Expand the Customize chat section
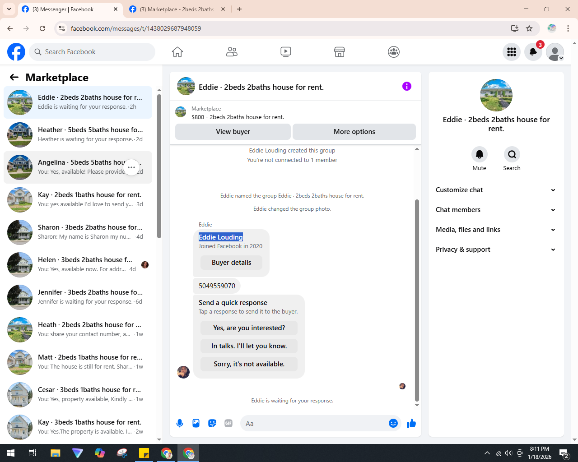The image size is (578, 462). [496, 190]
